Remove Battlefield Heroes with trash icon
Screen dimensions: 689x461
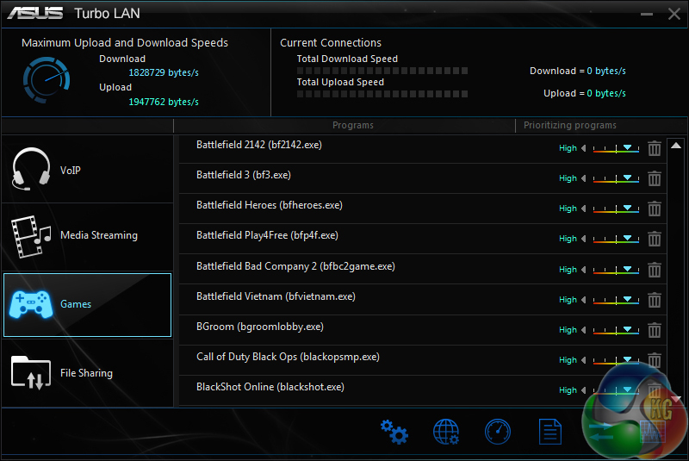[x=655, y=209]
